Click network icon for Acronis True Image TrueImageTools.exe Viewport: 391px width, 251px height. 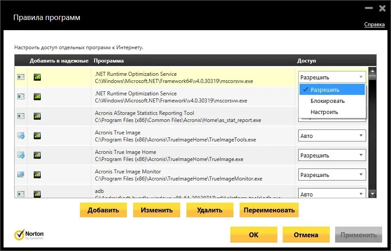(21, 136)
